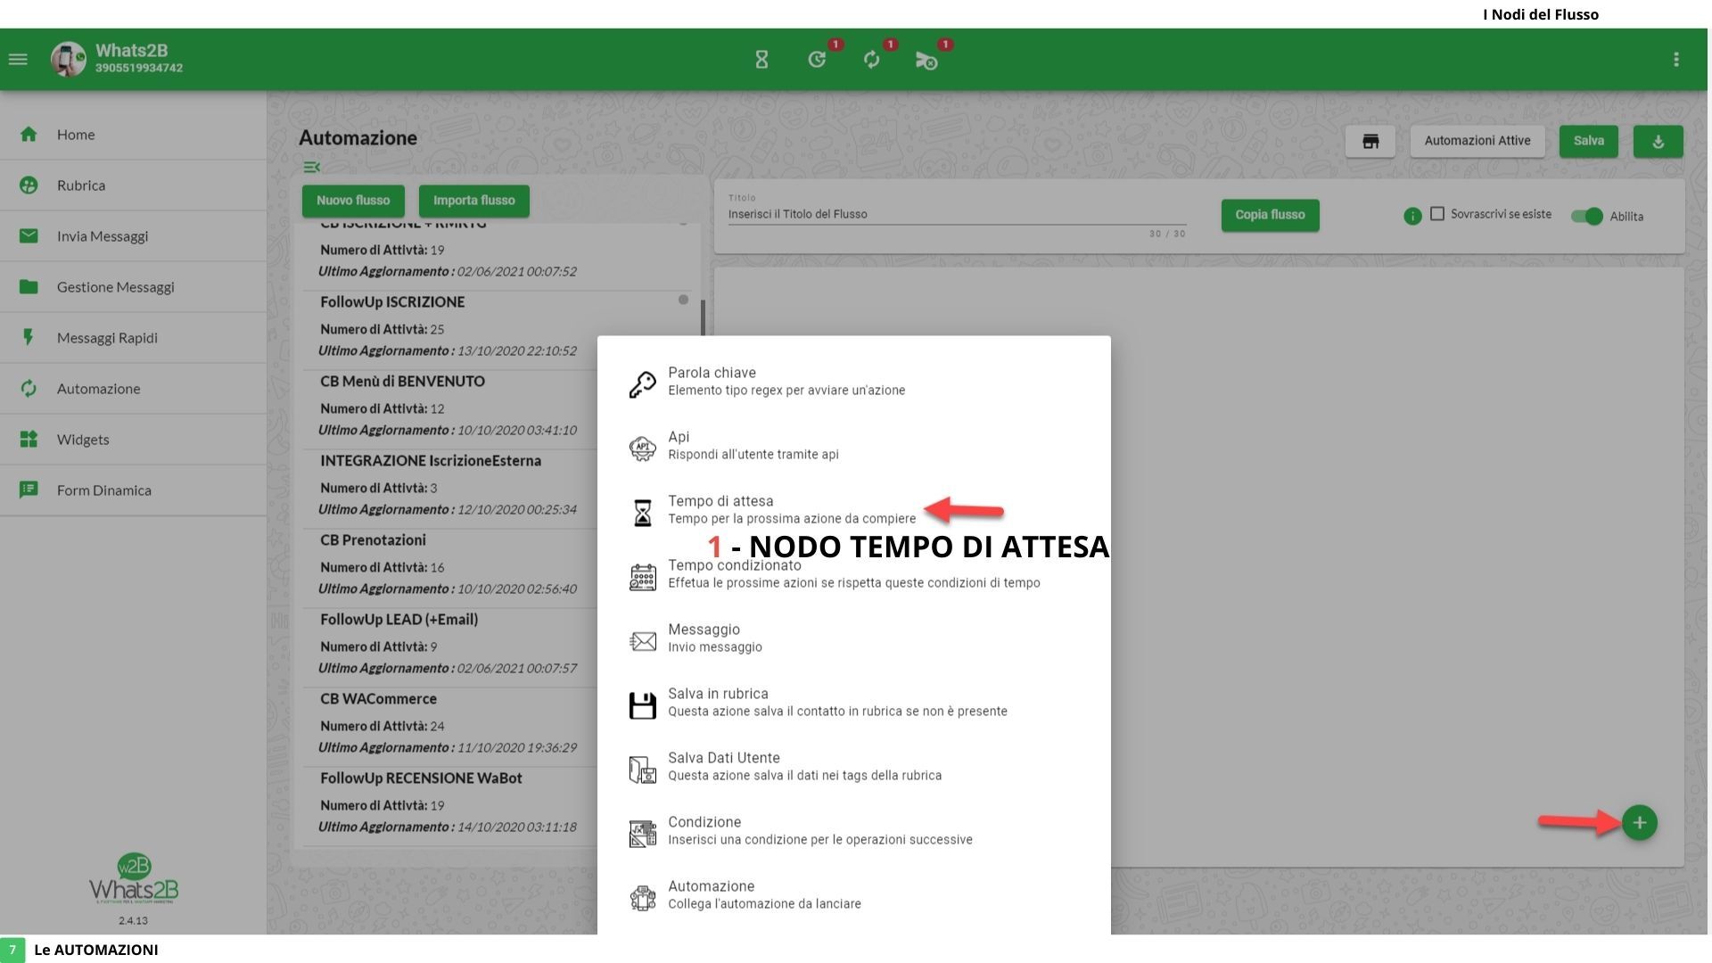The image size is (1712, 963).
Task: Open the hamburger navigation menu
Action: pos(18,60)
